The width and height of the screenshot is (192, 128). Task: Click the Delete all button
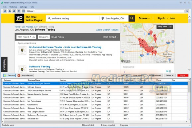(x=170, y=75)
